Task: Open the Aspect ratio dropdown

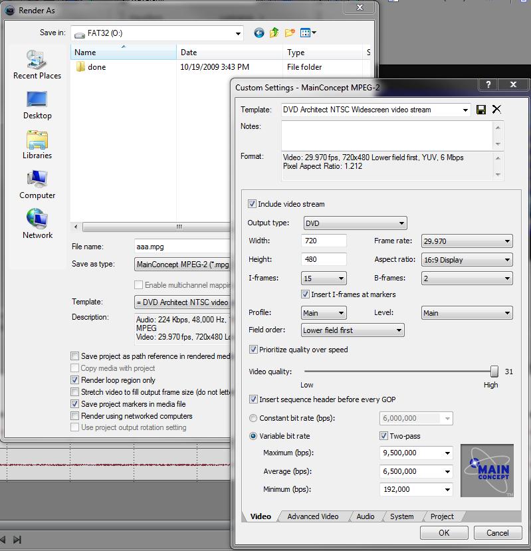Action: (x=467, y=260)
